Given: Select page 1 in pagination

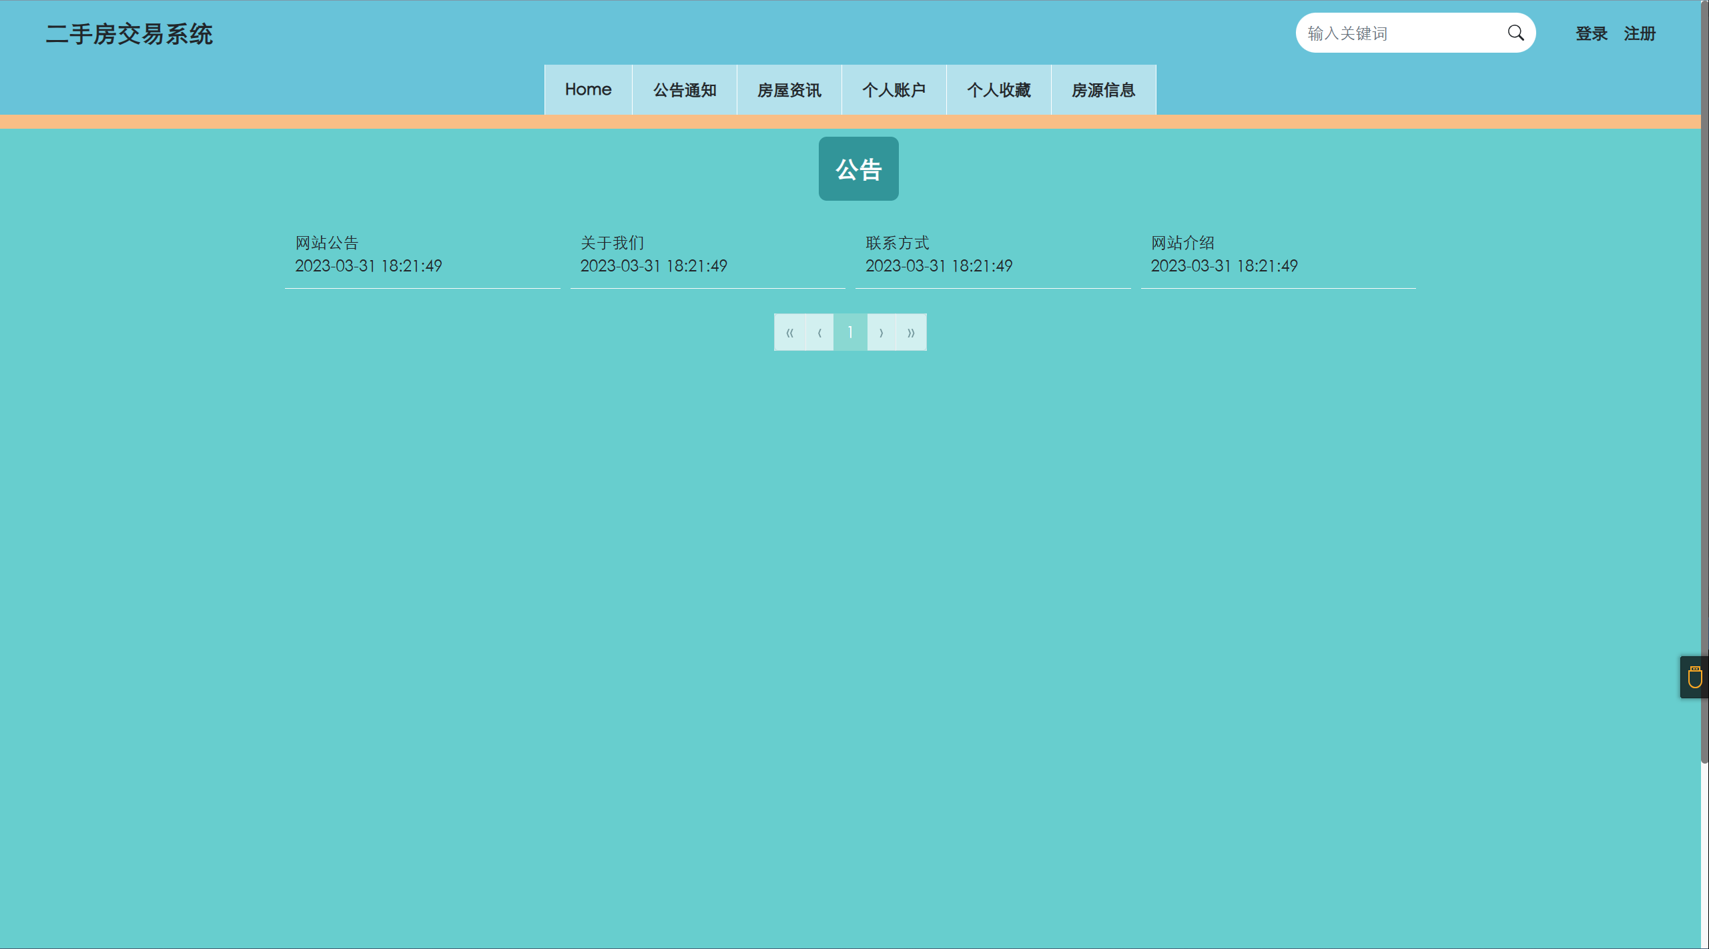Looking at the screenshot, I should click(x=850, y=332).
